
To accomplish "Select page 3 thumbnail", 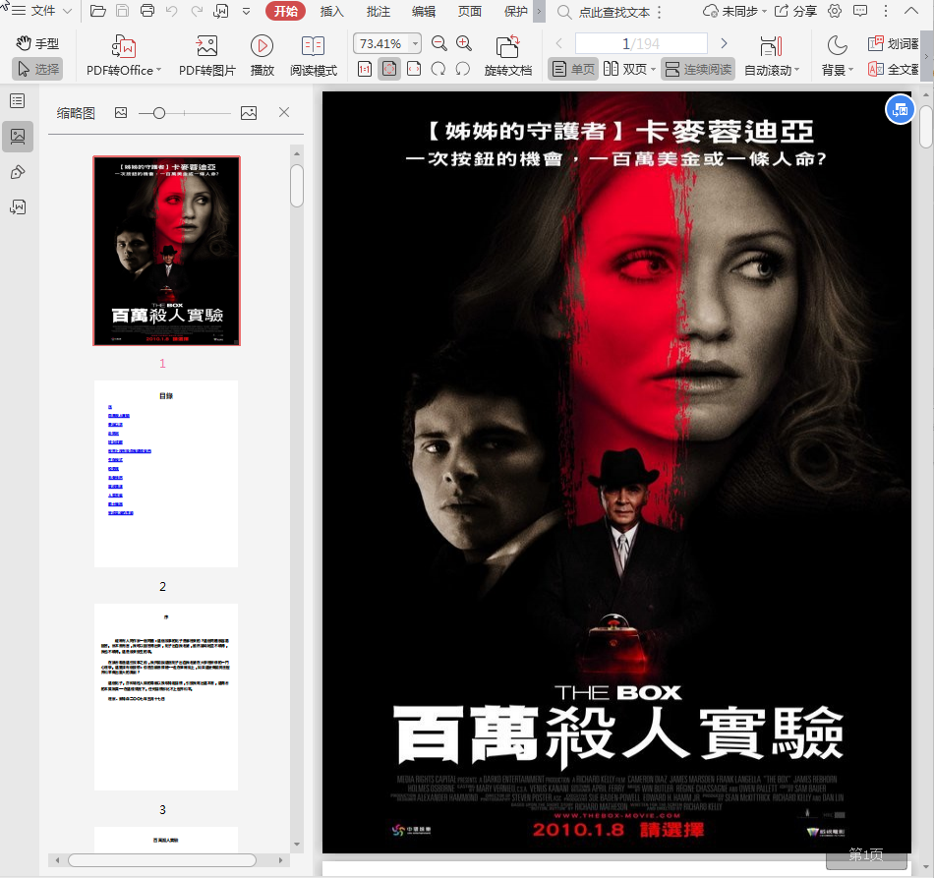I will click(166, 697).
